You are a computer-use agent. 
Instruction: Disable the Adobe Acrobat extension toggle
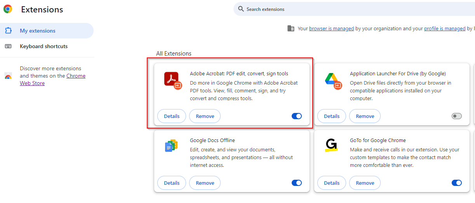(297, 116)
